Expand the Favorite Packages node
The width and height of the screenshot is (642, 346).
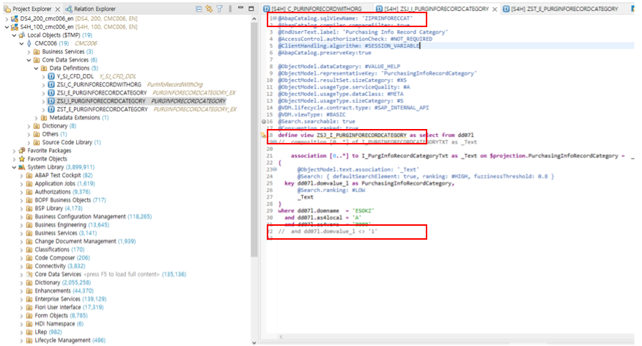pyautogui.click(x=14, y=151)
